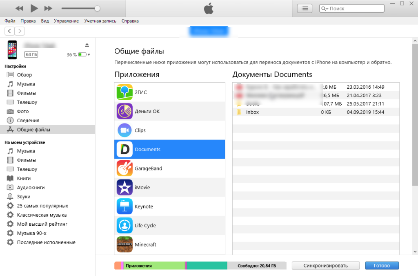Eject the connected iPhone device
Viewport: 418px width, 276px height.
(x=87, y=45)
